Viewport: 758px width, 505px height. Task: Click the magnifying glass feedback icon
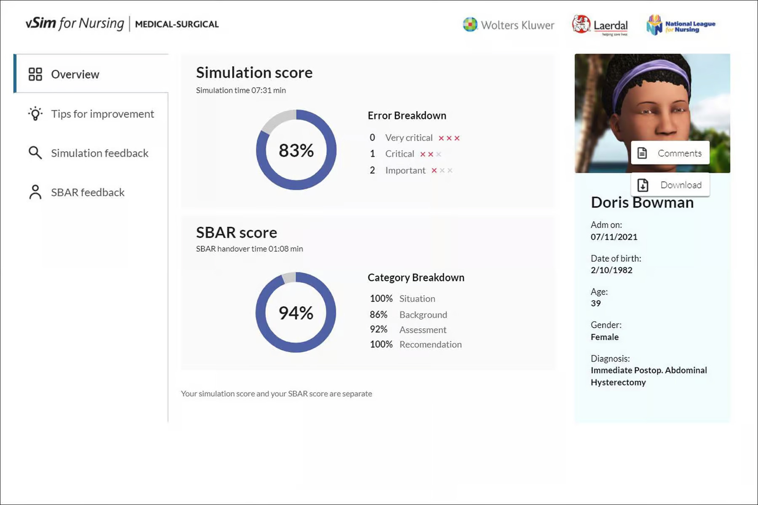tap(35, 153)
